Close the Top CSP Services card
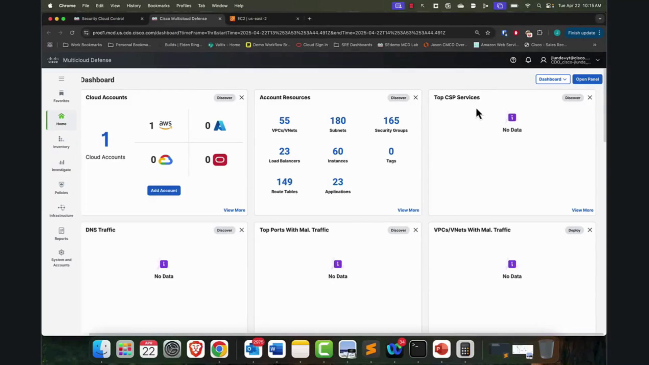 point(590,97)
